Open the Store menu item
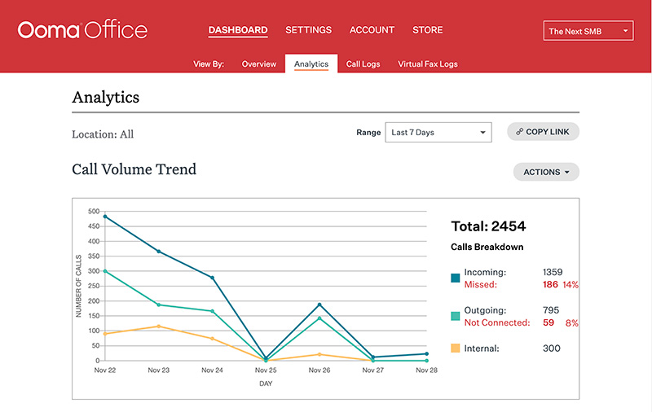The width and height of the screenshot is (652, 412). click(x=427, y=31)
